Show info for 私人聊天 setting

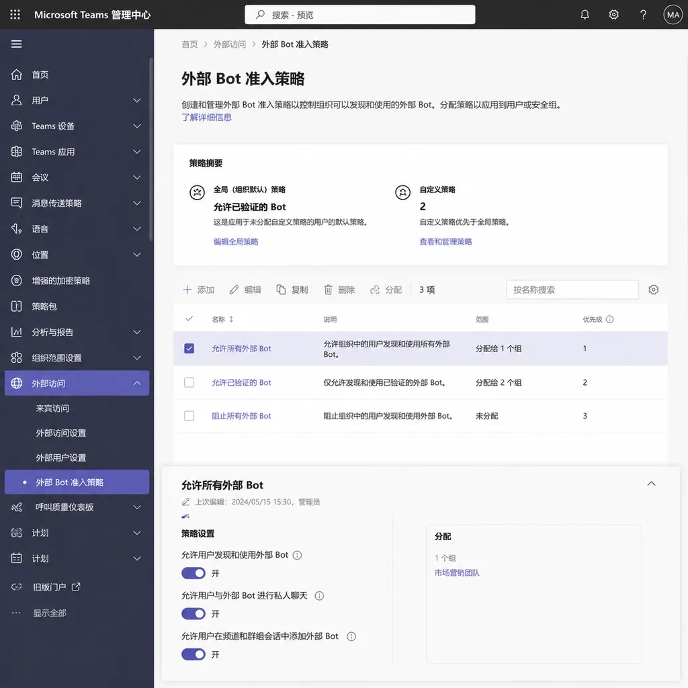tap(319, 596)
